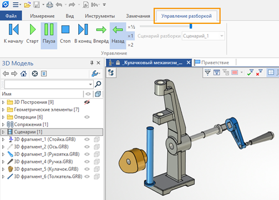Viewport: 279px width, 200px height.
Task: Set playback speed to ×½
Action: coord(131,27)
